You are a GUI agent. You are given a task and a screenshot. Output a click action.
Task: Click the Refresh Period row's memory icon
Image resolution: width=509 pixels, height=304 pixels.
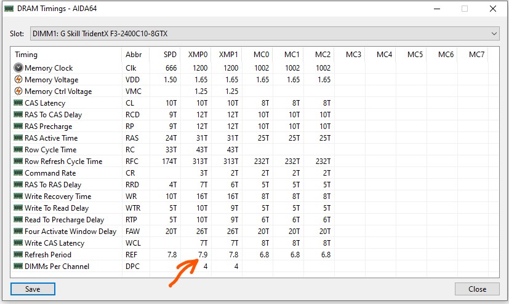click(18, 254)
